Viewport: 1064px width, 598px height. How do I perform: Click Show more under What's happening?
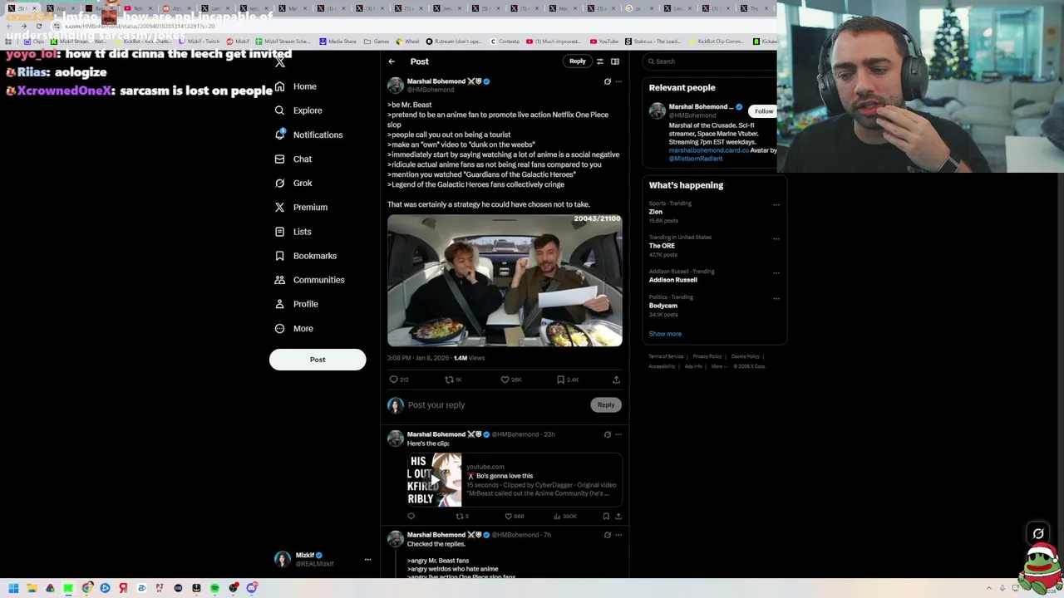click(665, 334)
